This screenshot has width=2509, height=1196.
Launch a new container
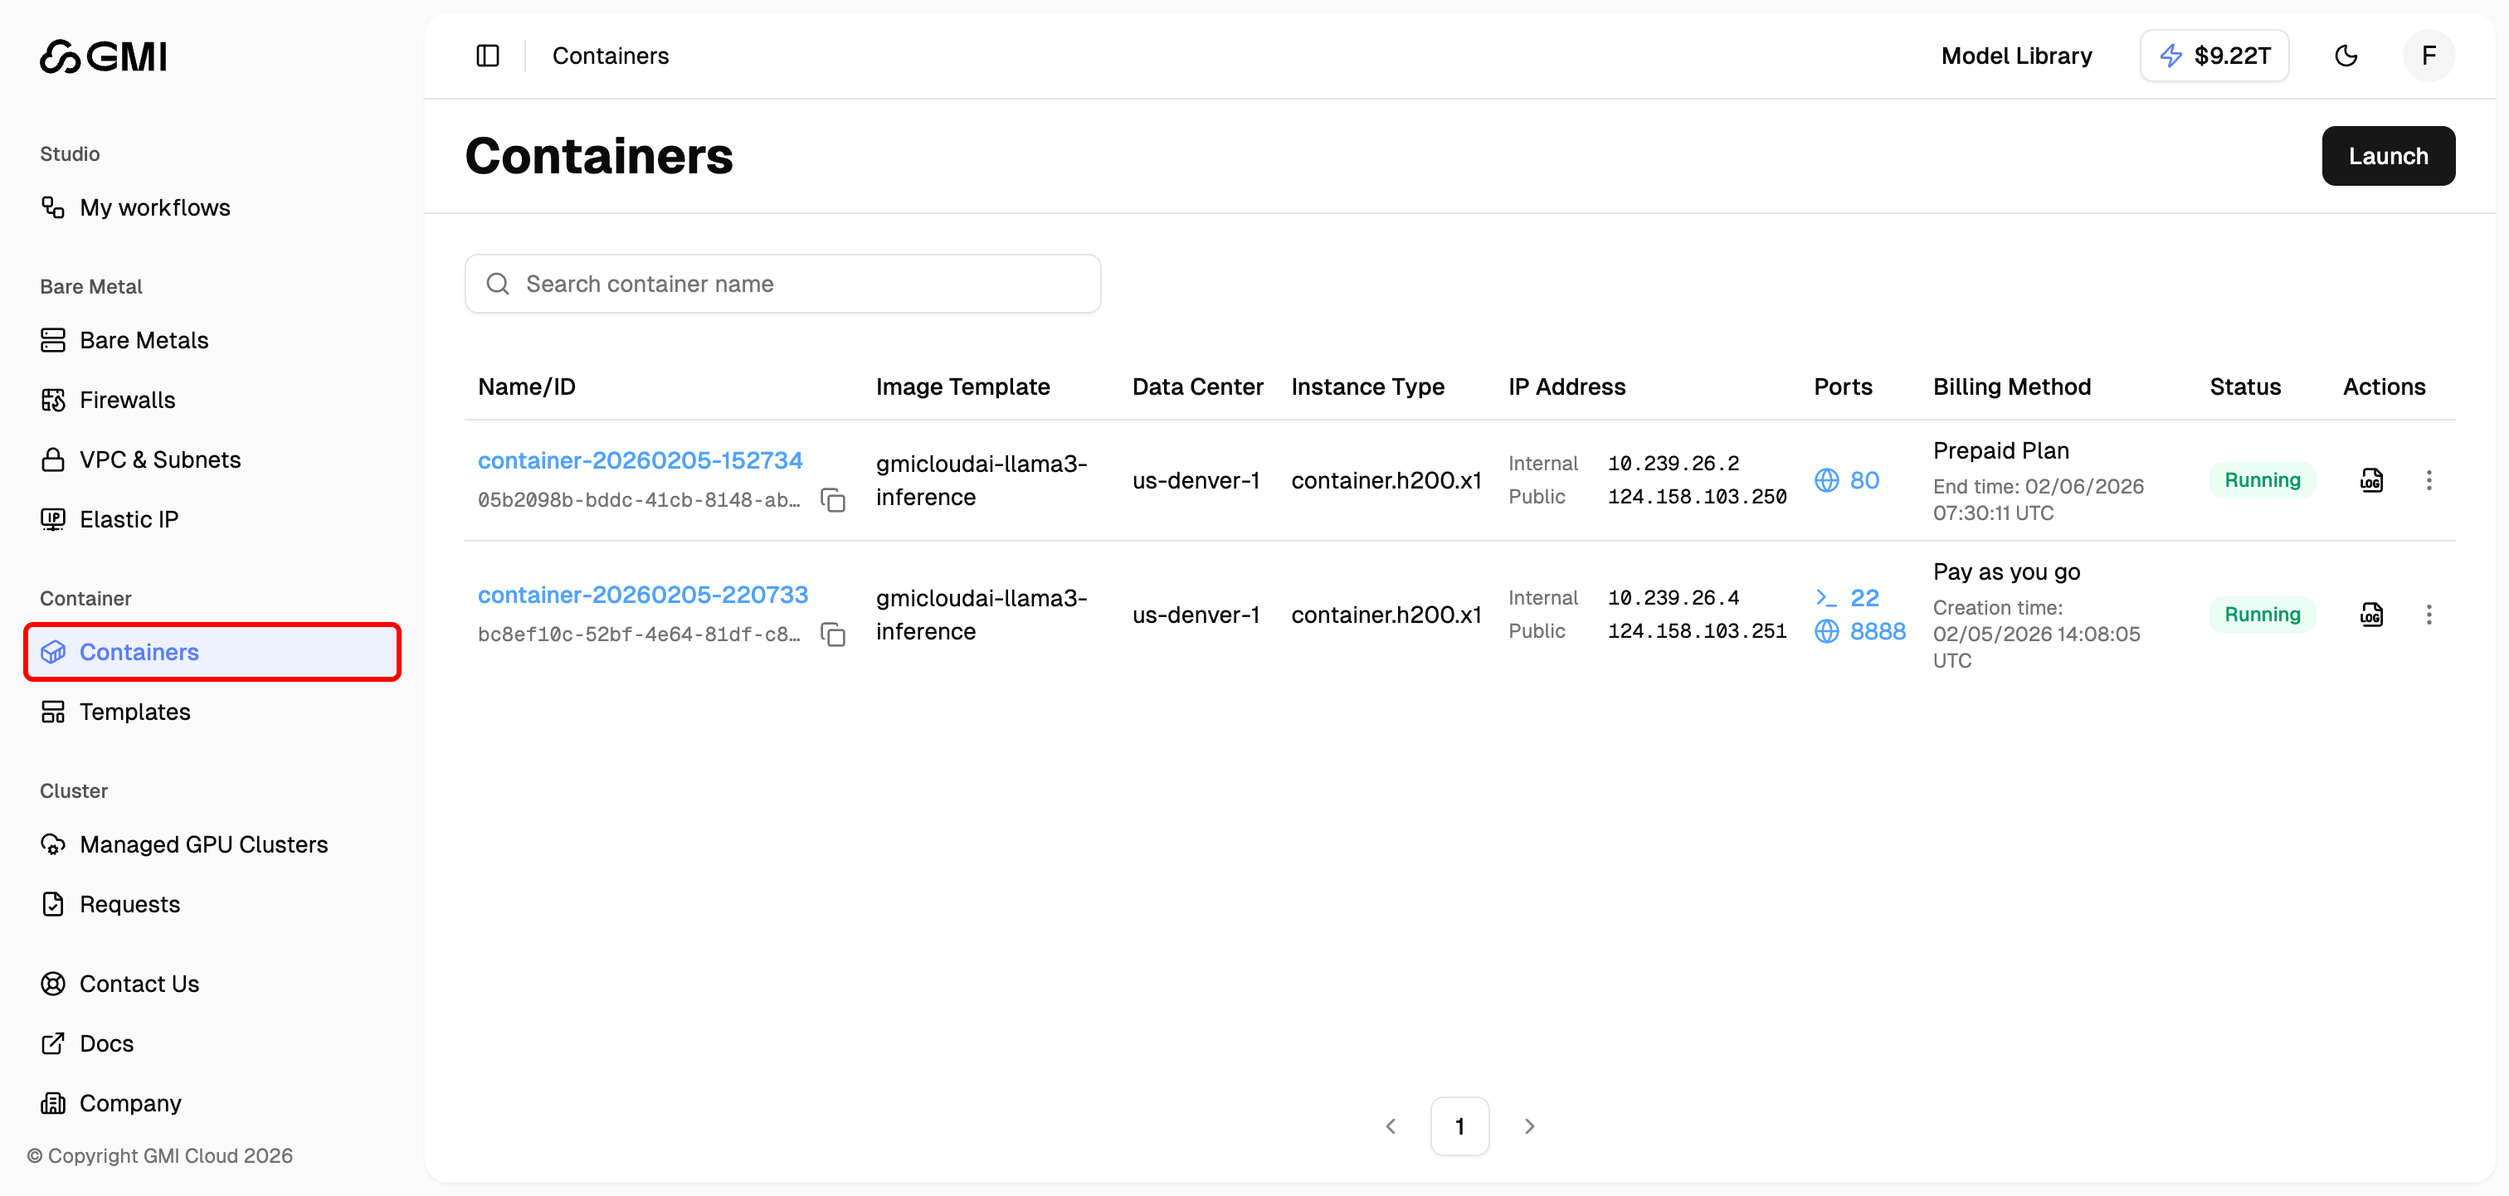[2388, 156]
